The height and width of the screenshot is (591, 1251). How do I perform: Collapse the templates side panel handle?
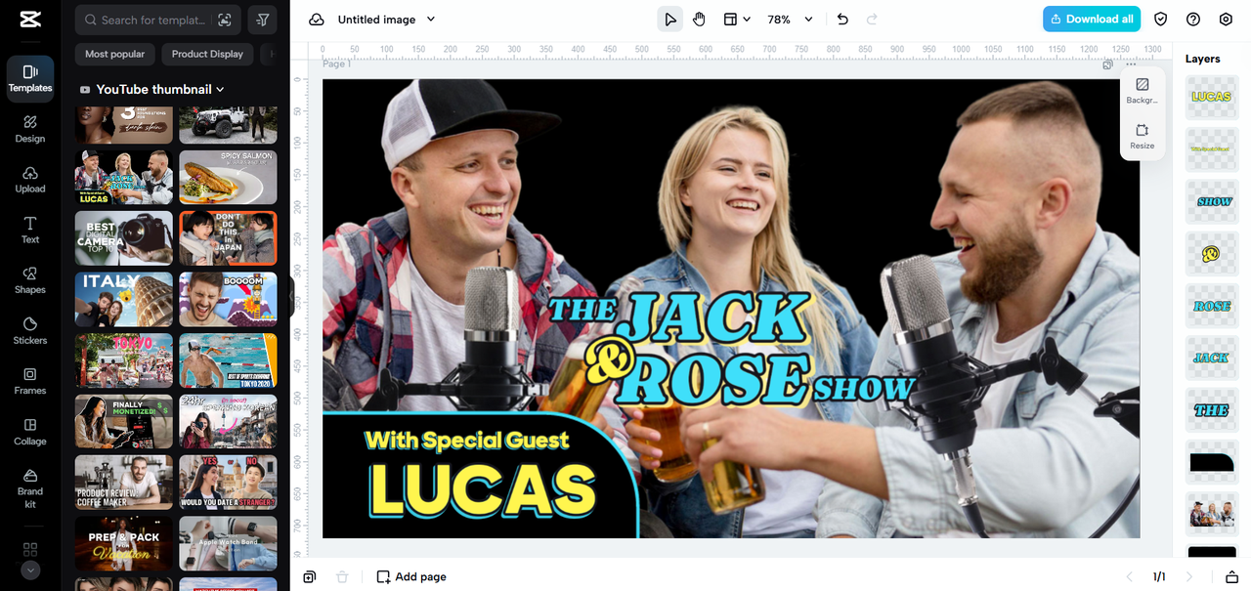(x=291, y=296)
